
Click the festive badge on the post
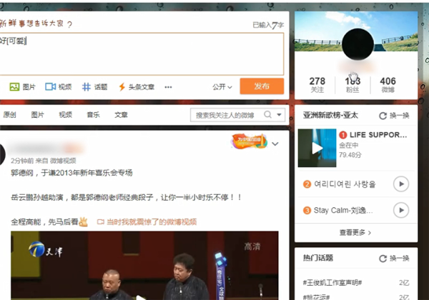tap(249, 141)
